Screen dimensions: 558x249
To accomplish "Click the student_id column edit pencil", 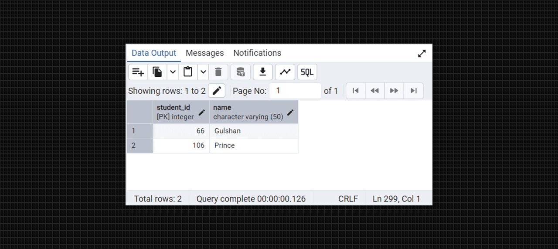I will 201,112.
